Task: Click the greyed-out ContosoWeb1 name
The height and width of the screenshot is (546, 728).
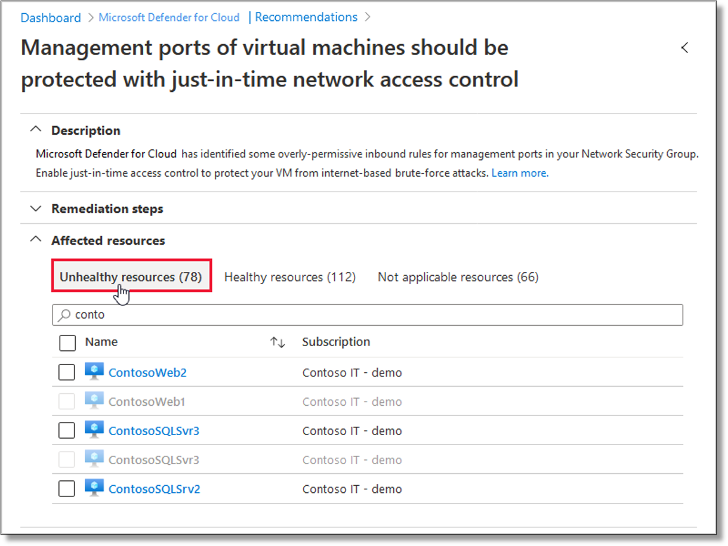Action: [x=147, y=402]
